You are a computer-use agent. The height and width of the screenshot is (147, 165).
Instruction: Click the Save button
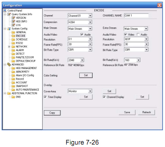point(127,112)
